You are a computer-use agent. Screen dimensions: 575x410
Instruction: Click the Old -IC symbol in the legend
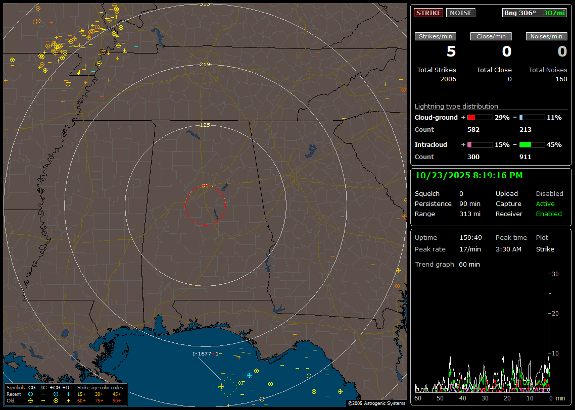(x=43, y=400)
